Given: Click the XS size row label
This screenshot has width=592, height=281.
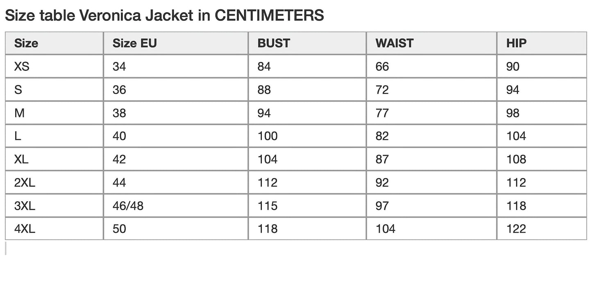Looking at the screenshot, I should pos(22,66).
